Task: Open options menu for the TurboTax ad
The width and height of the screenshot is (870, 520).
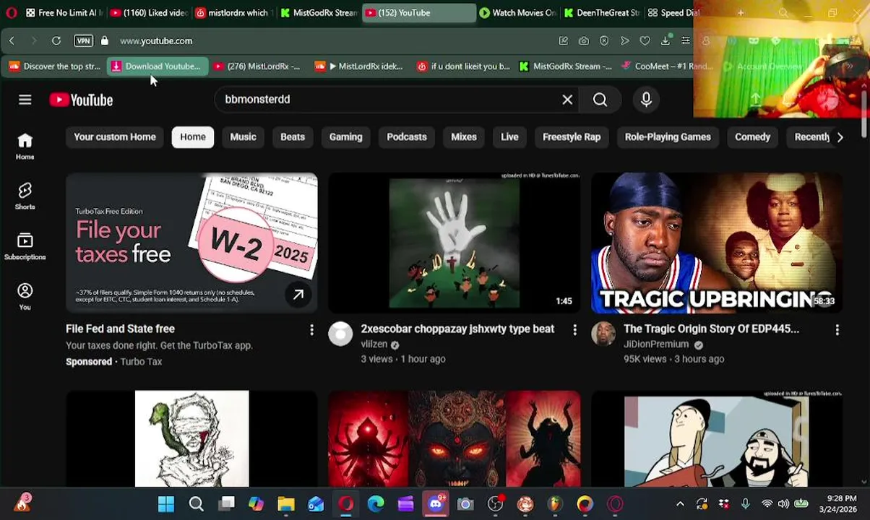Action: tap(311, 330)
